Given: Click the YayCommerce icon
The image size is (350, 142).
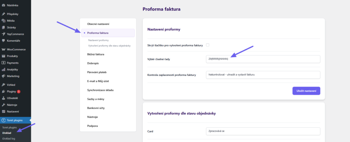Looking at the screenshot, I should [x=3, y=34].
